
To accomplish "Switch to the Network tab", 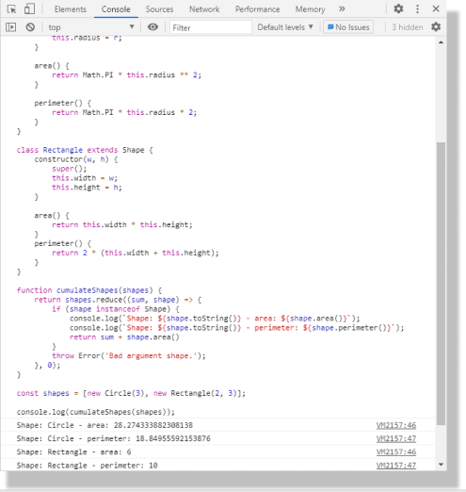I will [x=204, y=9].
